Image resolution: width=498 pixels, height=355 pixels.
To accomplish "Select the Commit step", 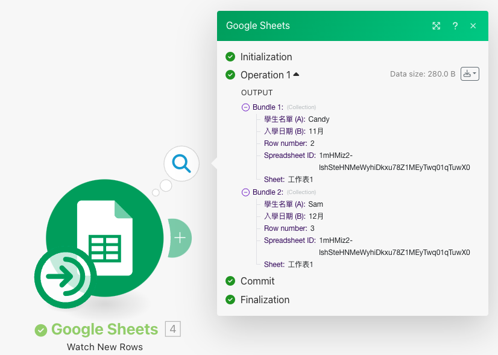I will tap(257, 281).
